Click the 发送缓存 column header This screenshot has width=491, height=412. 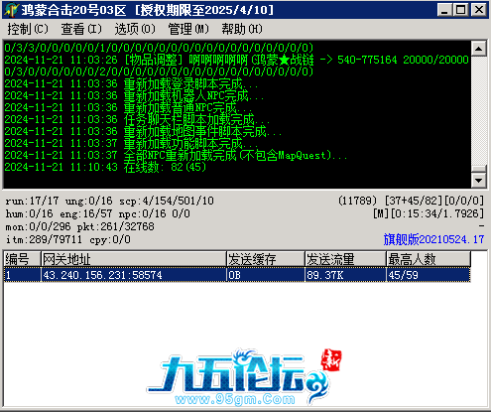[265, 259]
